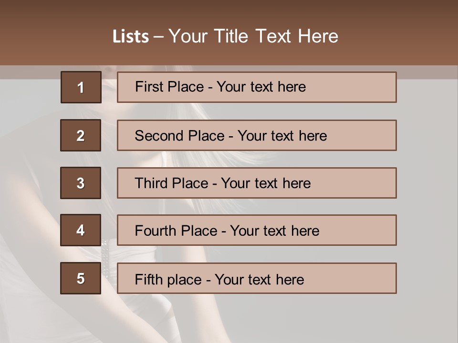
Task: Select the number 4 box
Action: point(81,231)
